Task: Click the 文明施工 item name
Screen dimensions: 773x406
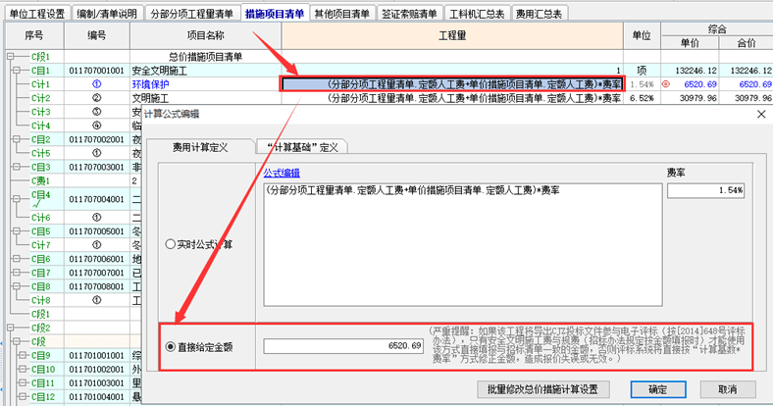Action: coord(150,98)
